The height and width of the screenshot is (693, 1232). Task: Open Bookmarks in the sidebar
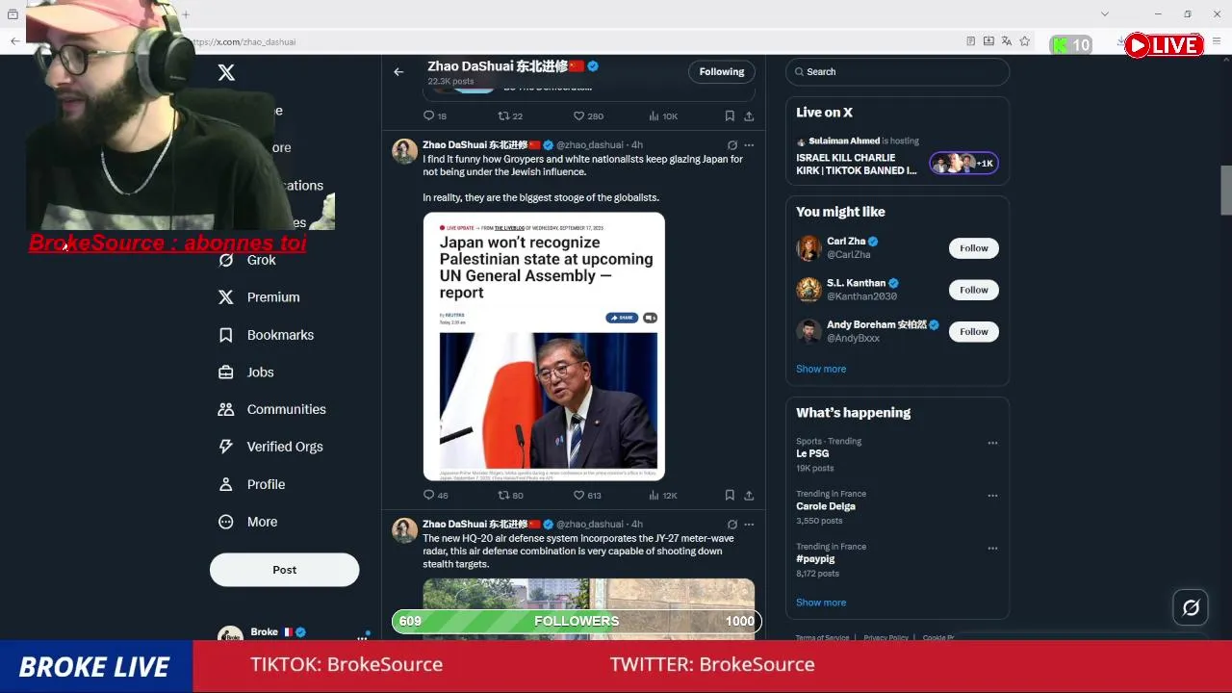[x=267, y=335]
